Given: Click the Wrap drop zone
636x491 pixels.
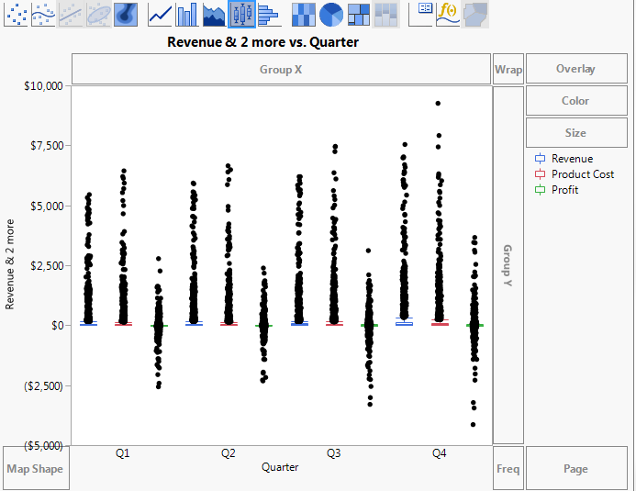Looking at the screenshot, I should pos(508,70).
